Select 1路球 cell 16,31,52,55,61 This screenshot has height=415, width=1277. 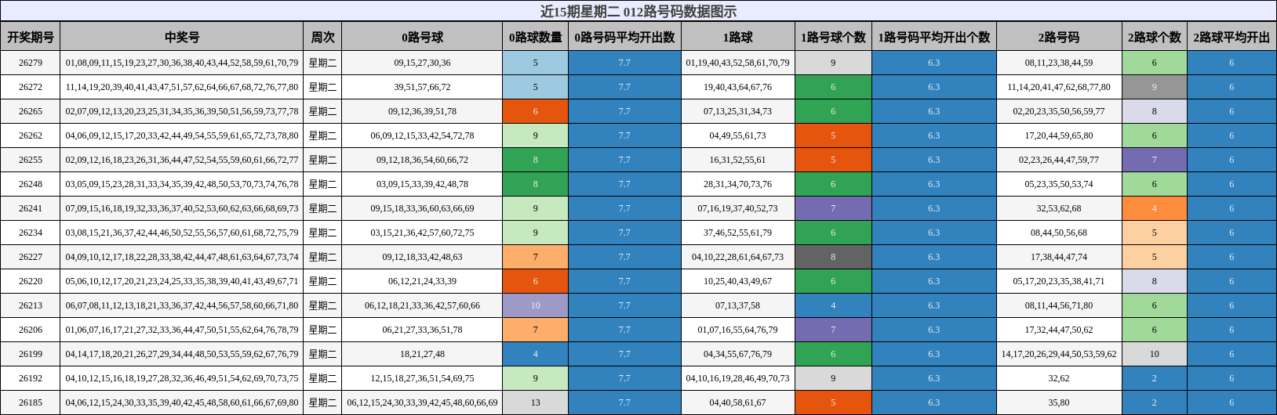(737, 160)
